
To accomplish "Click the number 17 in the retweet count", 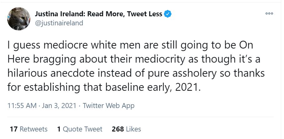I will 13,129.
